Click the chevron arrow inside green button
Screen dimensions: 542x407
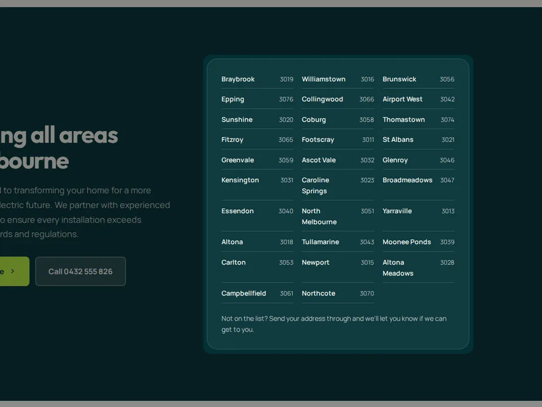(x=13, y=271)
